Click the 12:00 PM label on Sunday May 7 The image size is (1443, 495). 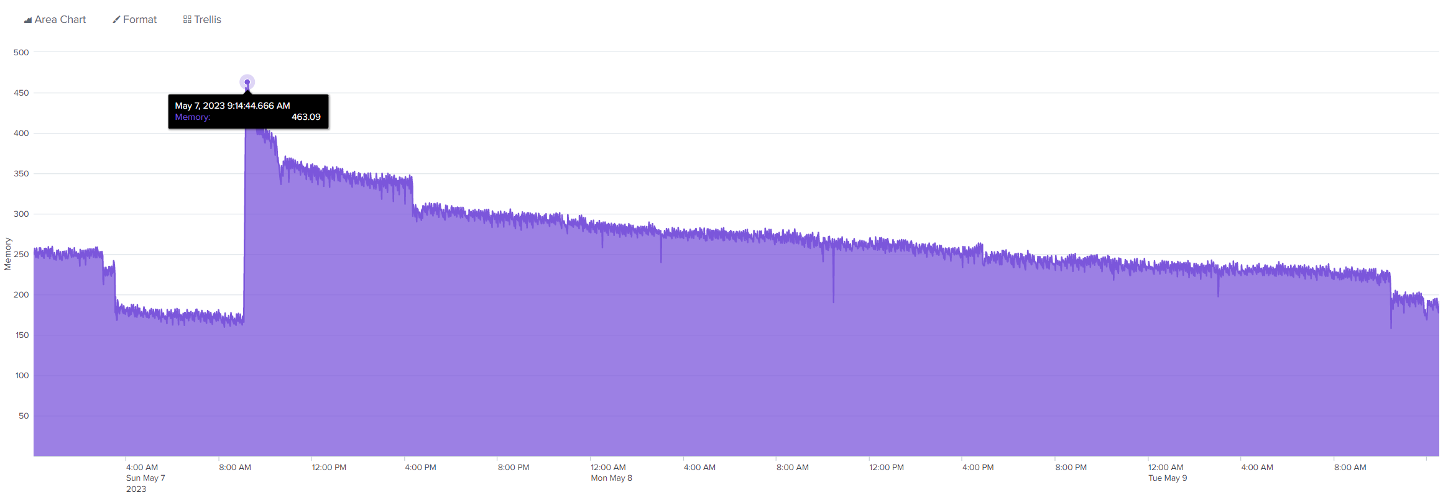(329, 468)
